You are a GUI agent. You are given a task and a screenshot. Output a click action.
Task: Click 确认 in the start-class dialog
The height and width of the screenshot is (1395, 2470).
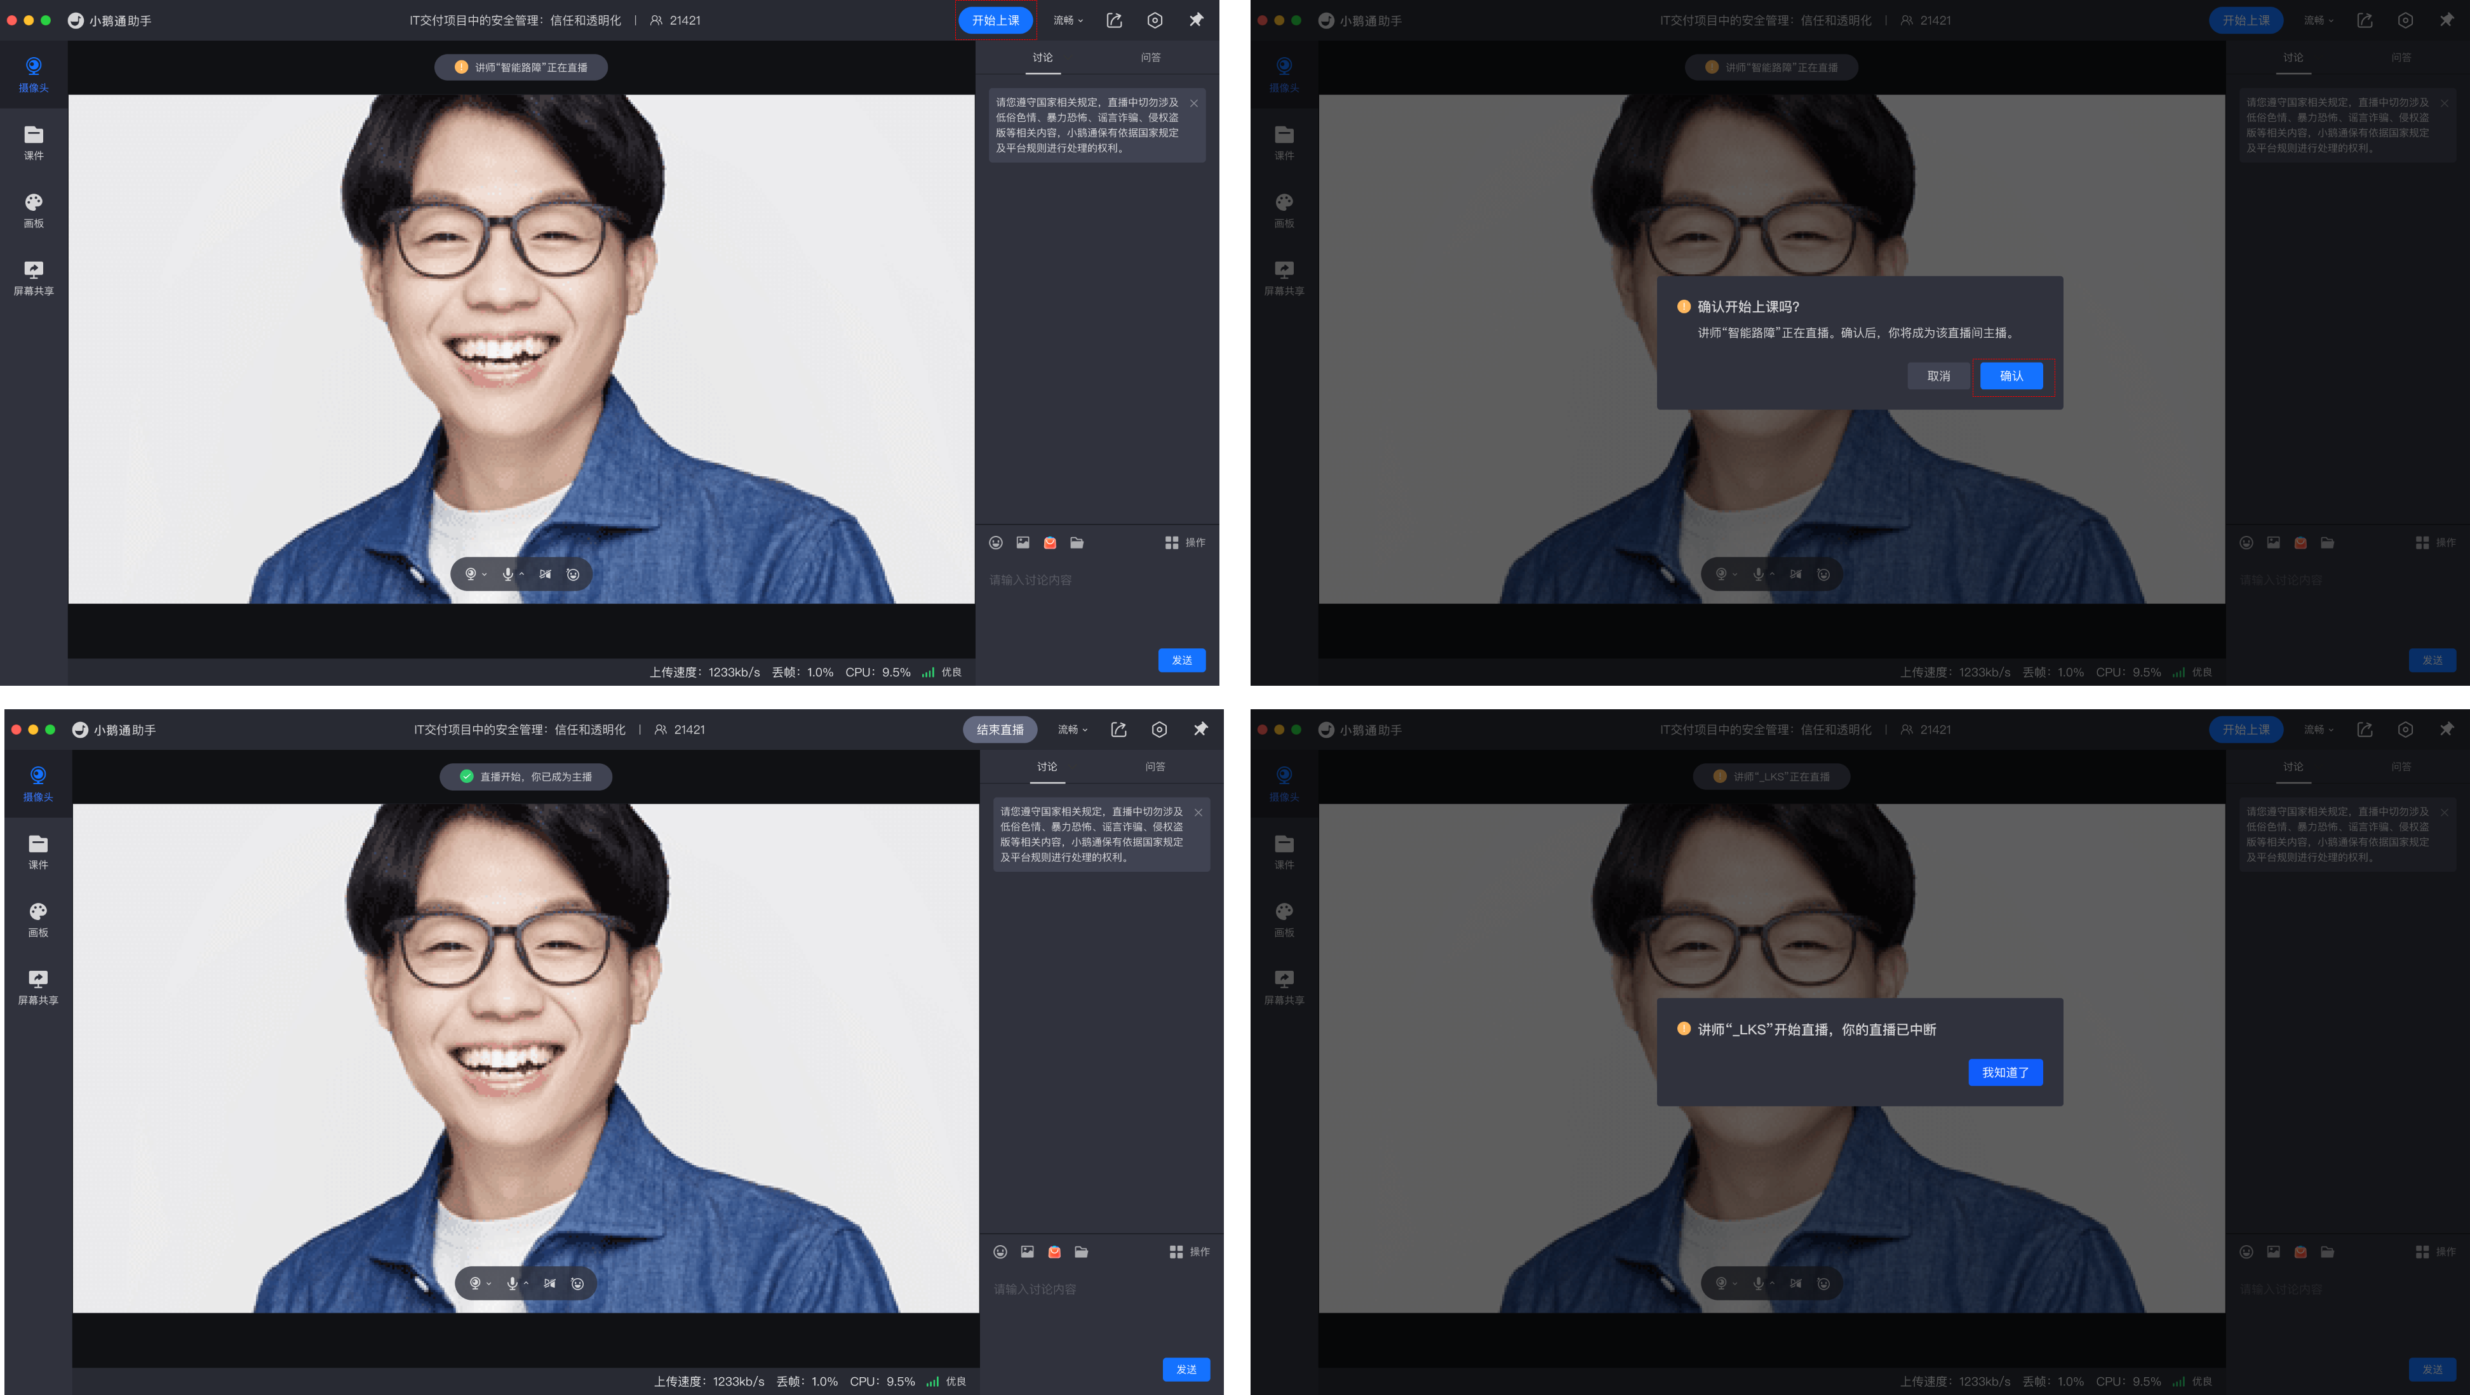pos(2011,376)
